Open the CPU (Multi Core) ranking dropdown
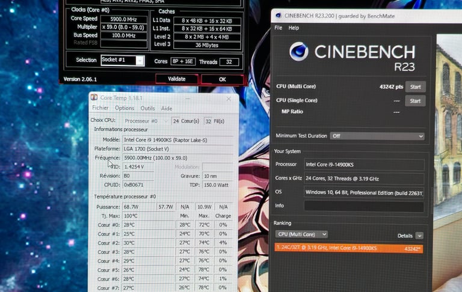The height and width of the screenshot is (292, 462). (x=301, y=234)
